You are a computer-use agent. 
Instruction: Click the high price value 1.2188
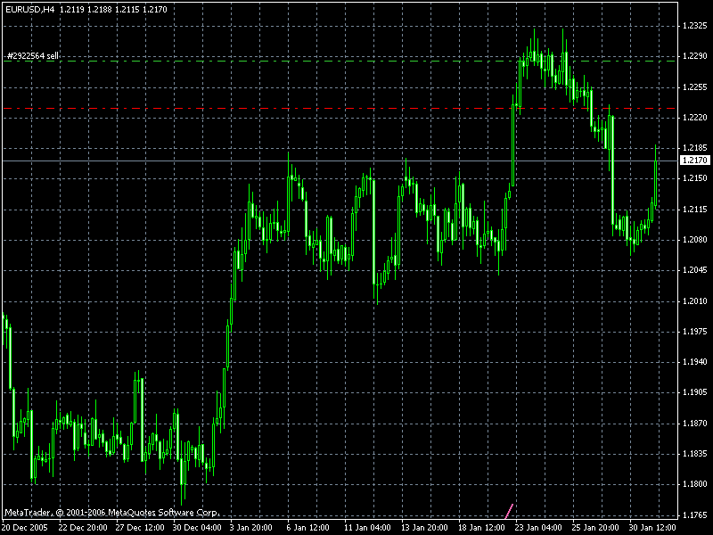click(x=100, y=9)
